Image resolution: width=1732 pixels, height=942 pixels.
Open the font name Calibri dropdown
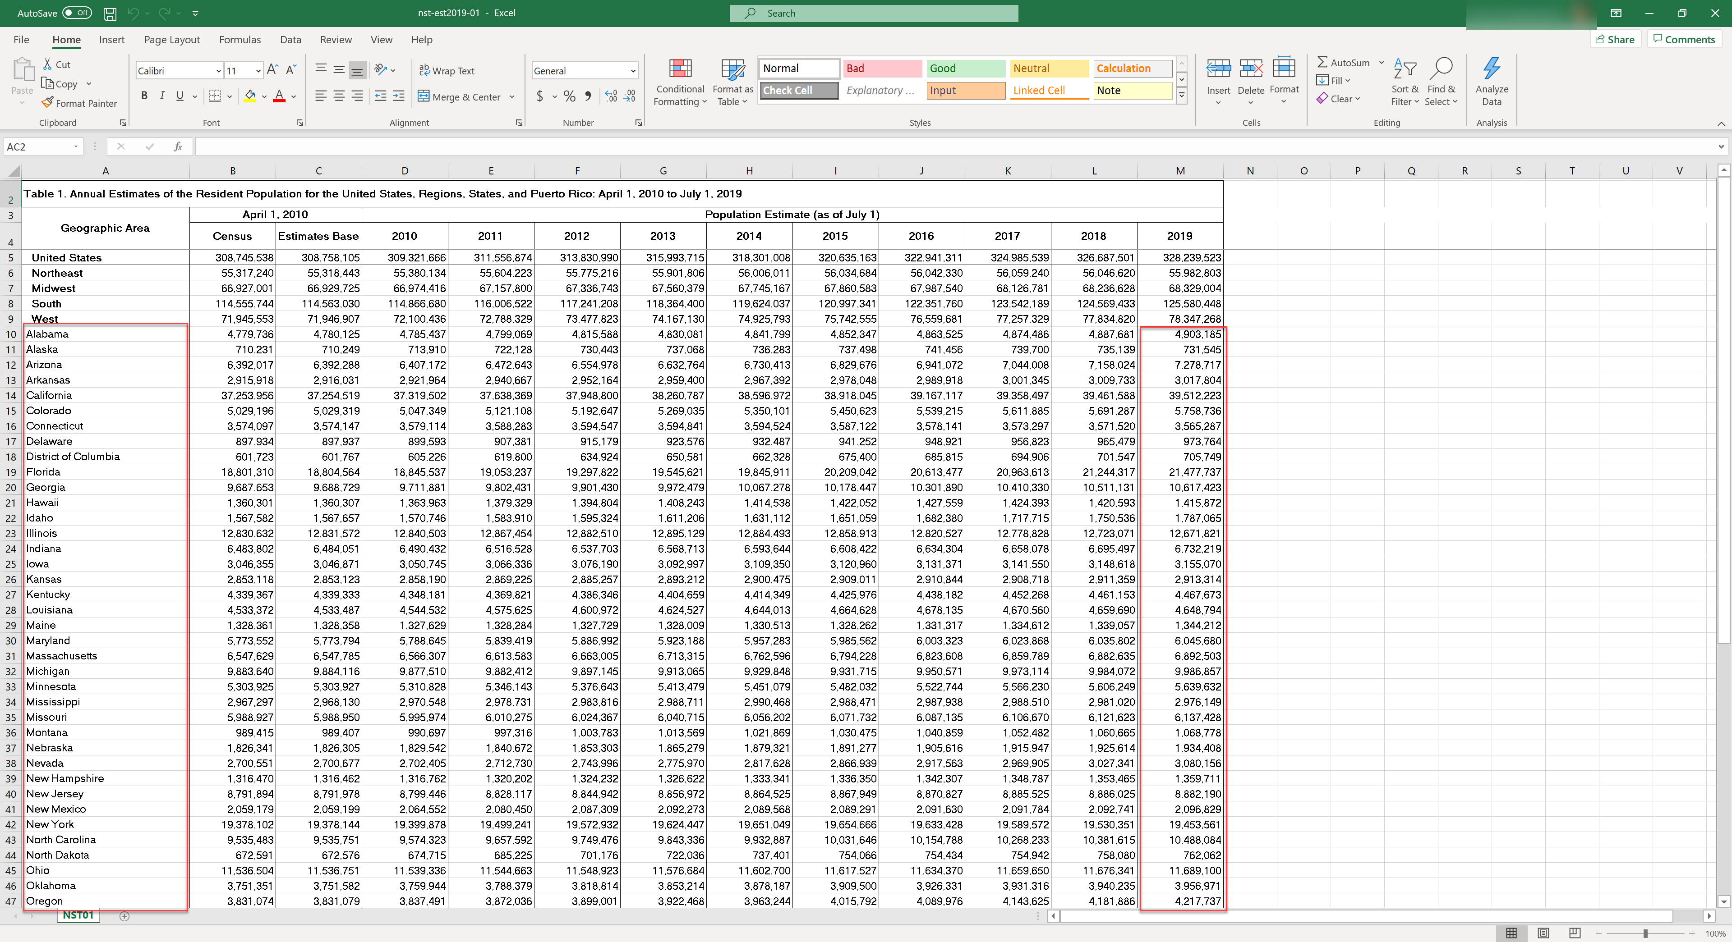click(x=218, y=71)
